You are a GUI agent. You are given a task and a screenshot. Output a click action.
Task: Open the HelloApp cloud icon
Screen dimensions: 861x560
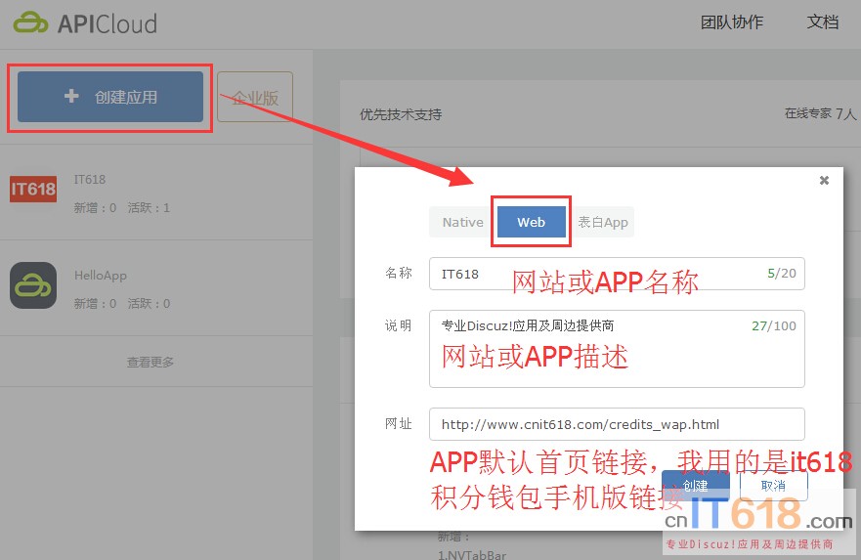(x=33, y=285)
